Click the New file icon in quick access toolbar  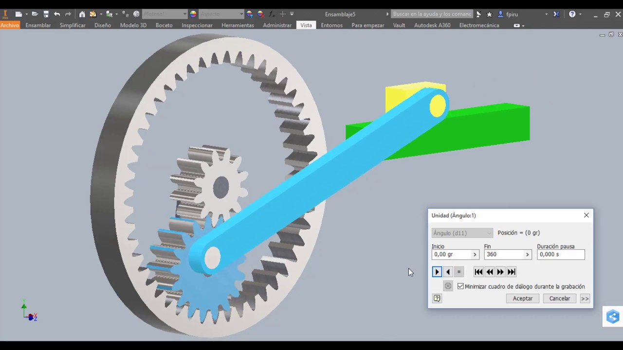point(18,14)
